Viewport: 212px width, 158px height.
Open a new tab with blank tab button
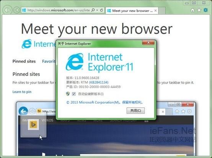(x=162, y=11)
